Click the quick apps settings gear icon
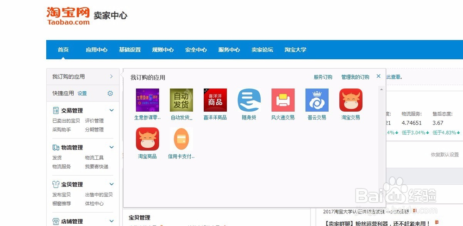 [110, 94]
